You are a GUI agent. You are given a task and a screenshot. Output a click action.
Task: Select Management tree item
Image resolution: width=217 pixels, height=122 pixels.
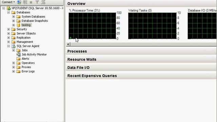[x=25, y=42]
